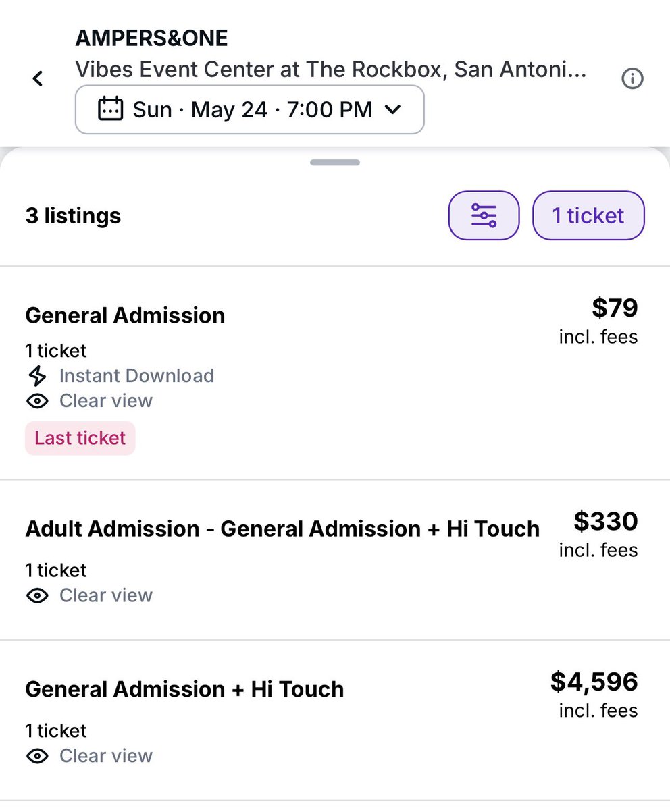670x810 pixels.
Task: Change the 1 ticket quantity selector
Action: point(588,215)
